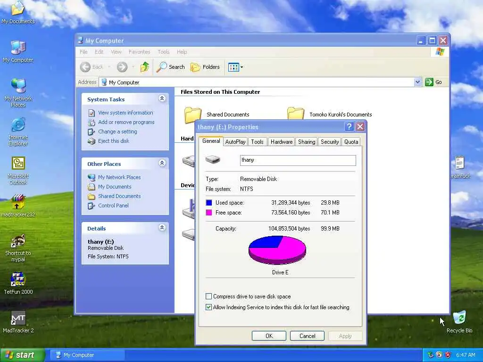This screenshot has height=362, width=483.
Task: Collapse the System Tasks panel
Action: tap(162, 99)
